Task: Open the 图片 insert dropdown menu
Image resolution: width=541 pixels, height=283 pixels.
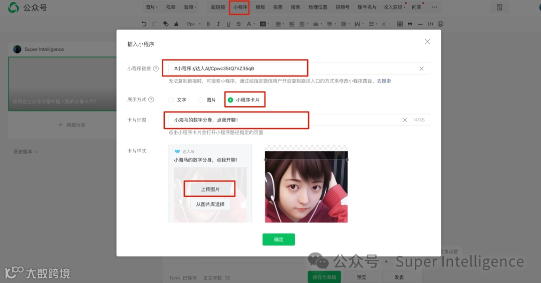Action: (151, 7)
